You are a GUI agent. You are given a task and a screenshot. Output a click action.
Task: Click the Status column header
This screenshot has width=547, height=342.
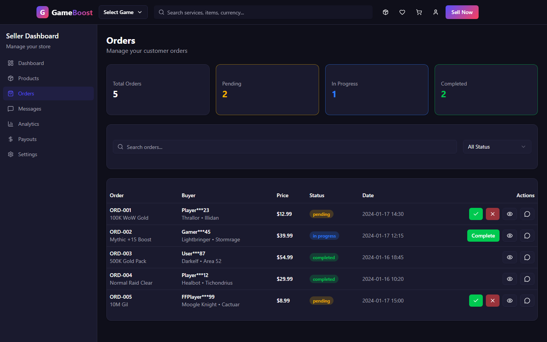pyautogui.click(x=317, y=195)
